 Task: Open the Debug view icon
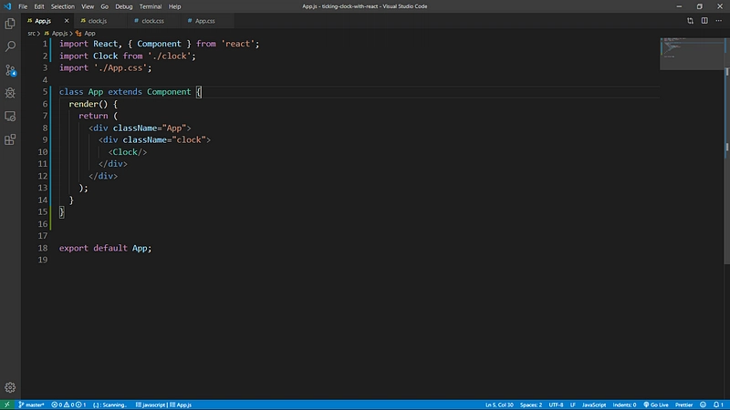click(10, 93)
